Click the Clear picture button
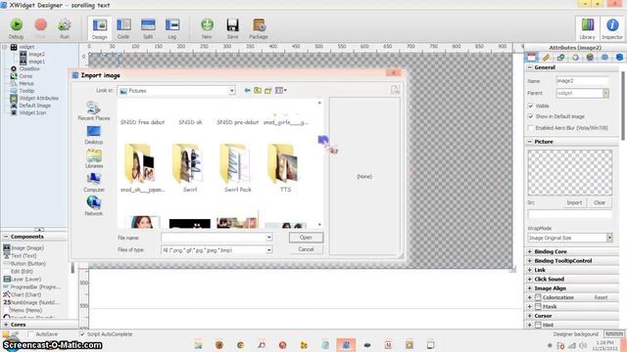Image resolution: width=627 pixels, height=352 pixels. (599, 202)
